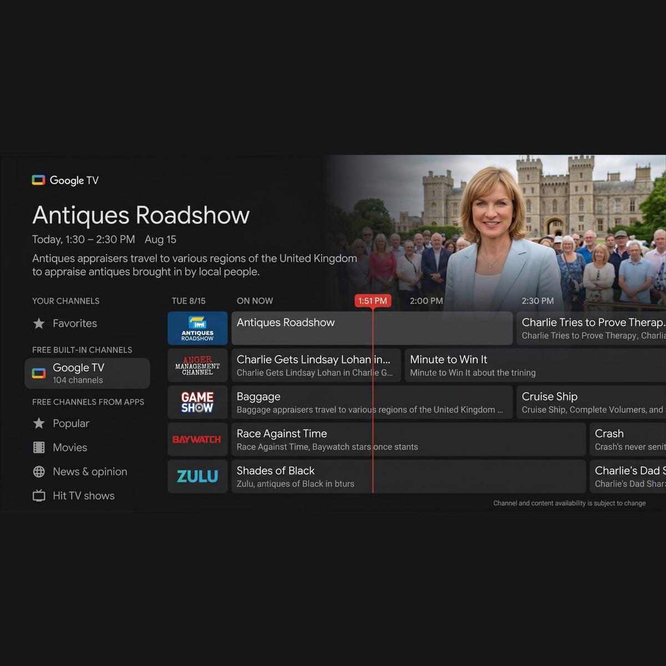Select Minute to Win It program
The height and width of the screenshot is (666, 666).
coord(535,365)
